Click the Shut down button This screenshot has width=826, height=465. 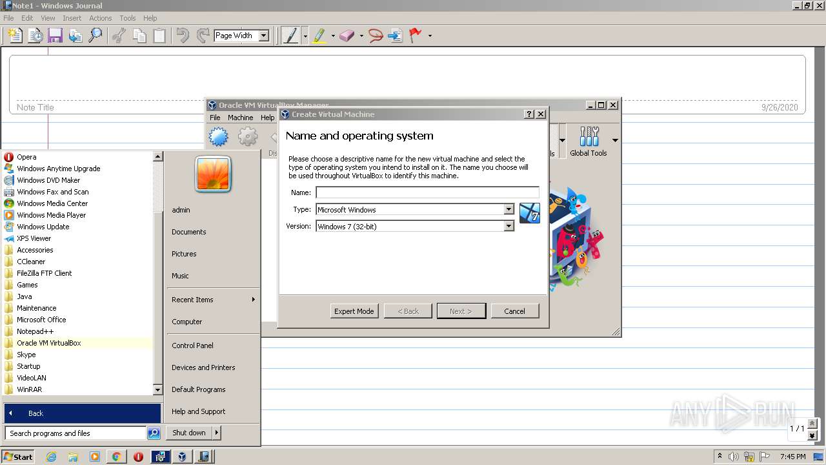coord(189,433)
